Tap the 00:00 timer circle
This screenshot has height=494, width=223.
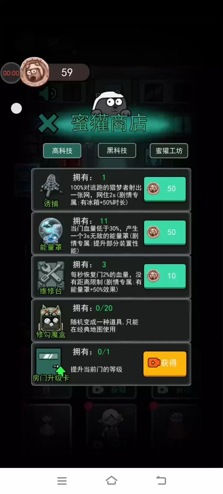[x=11, y=73]
